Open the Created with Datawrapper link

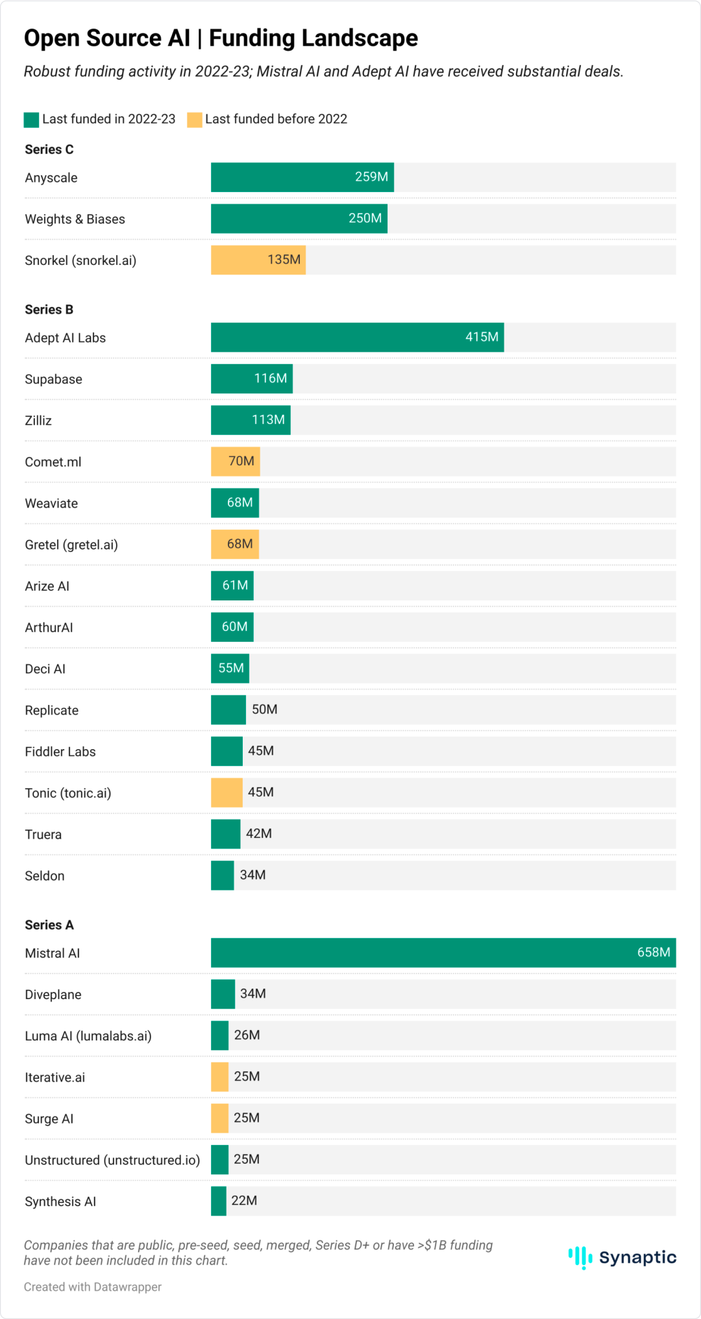pyautogui.click(x=93, y=1287)
